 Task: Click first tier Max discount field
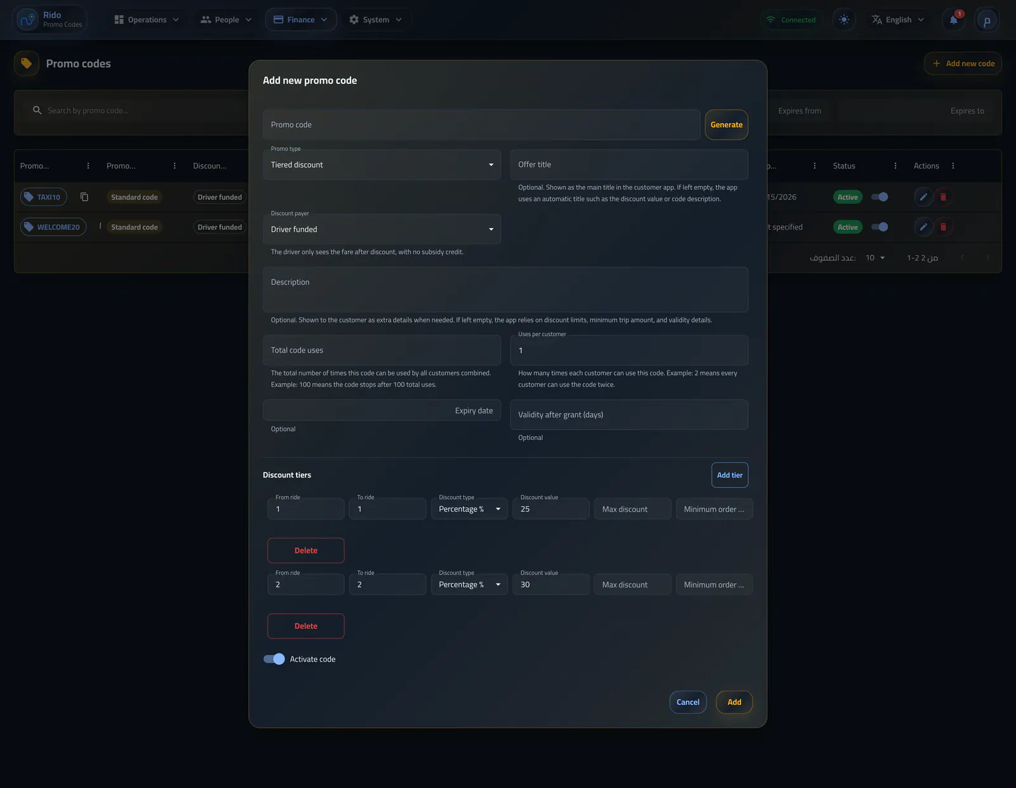pos(632,509)
